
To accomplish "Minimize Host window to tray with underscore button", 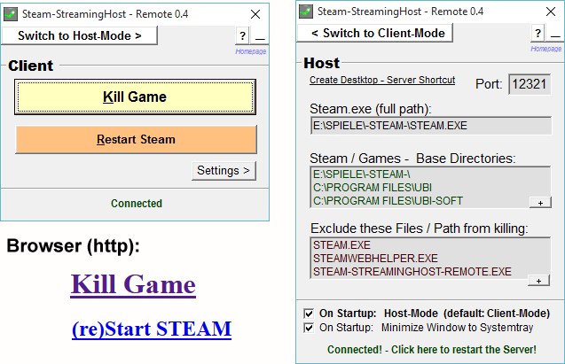I will 555,34.
